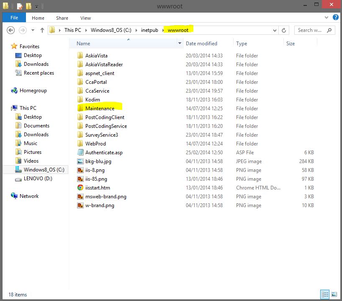This screenshot has height=301, width=342.
Task: Select the Authenticate.asp file icon
Action: [80, 153]
